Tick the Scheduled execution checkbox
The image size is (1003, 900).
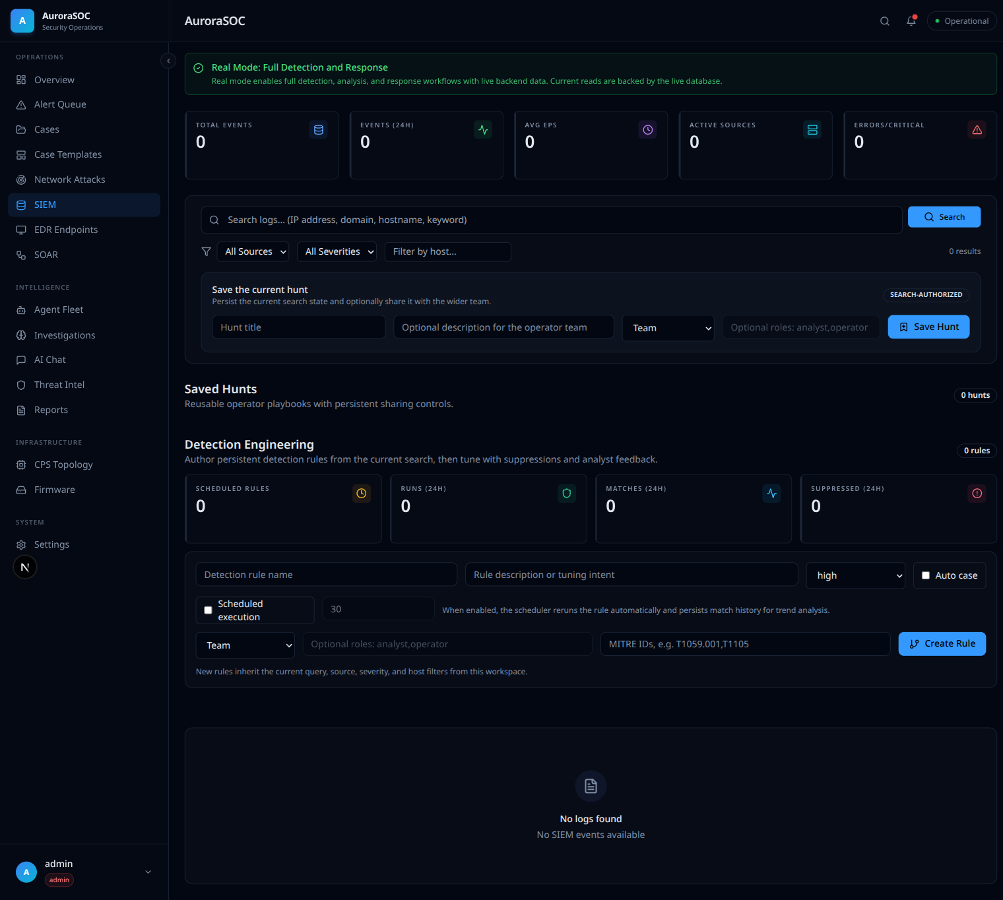pyautogui.click(x=208, y=610)
